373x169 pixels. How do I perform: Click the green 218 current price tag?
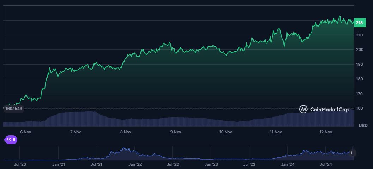coord(360,23)
